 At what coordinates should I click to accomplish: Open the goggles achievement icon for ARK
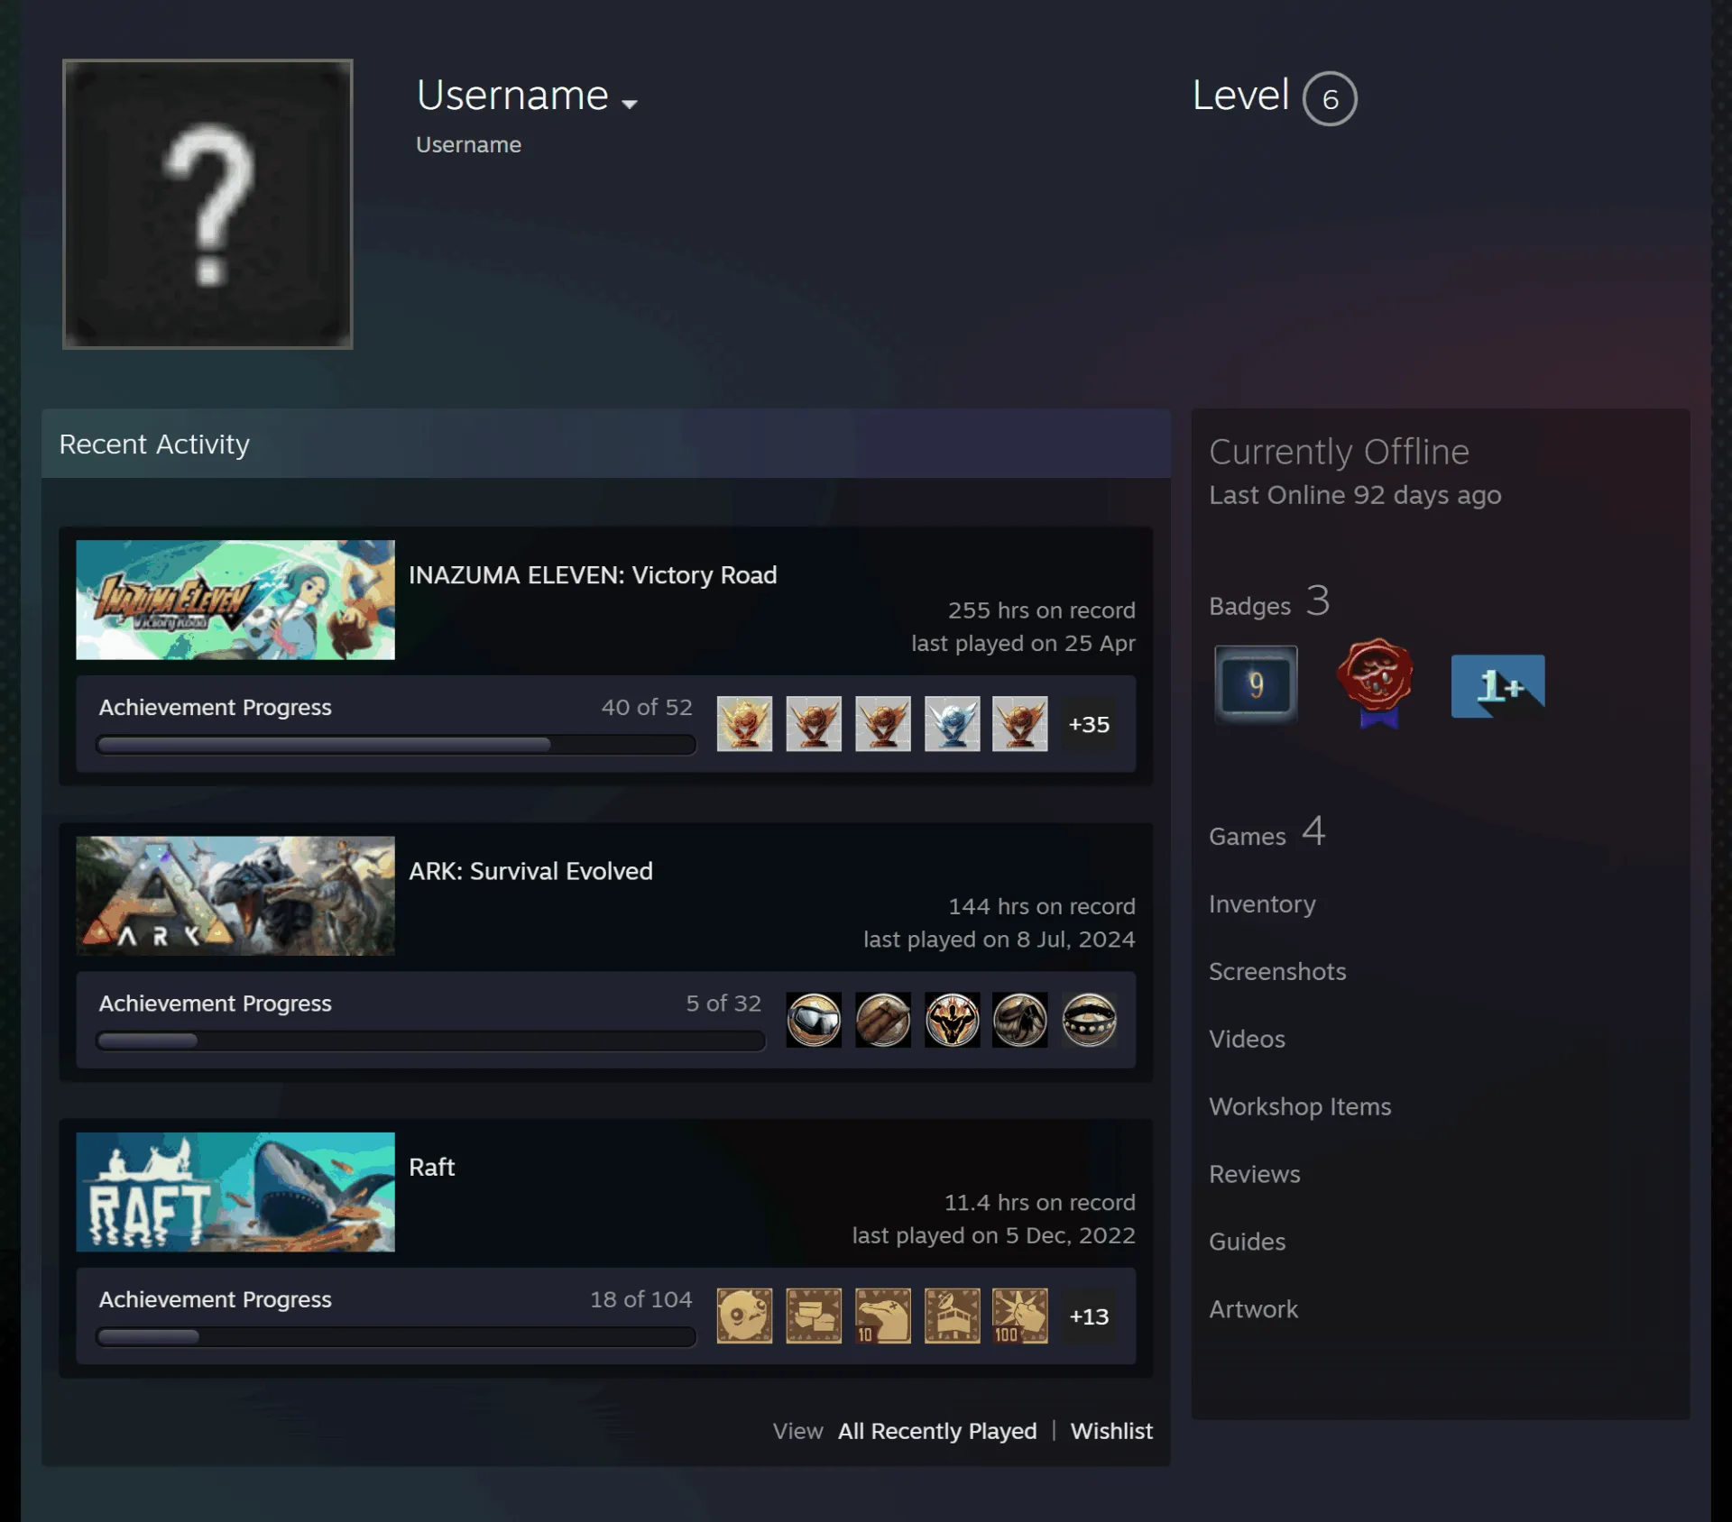tap(814, 1020)
